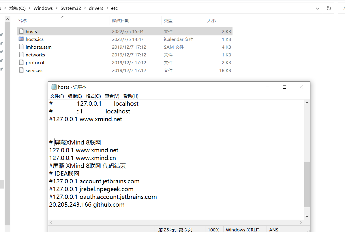
Task: Click Windows (CRLF) in the status bar
Action: 243,230
